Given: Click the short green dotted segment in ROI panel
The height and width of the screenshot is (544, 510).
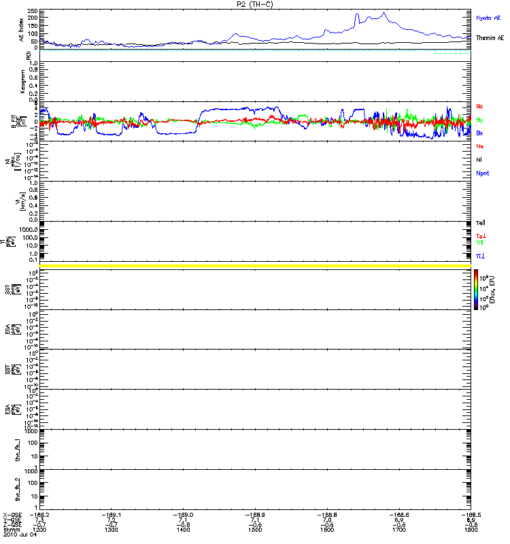Looking at the screenshot, I should coord(452,54).
